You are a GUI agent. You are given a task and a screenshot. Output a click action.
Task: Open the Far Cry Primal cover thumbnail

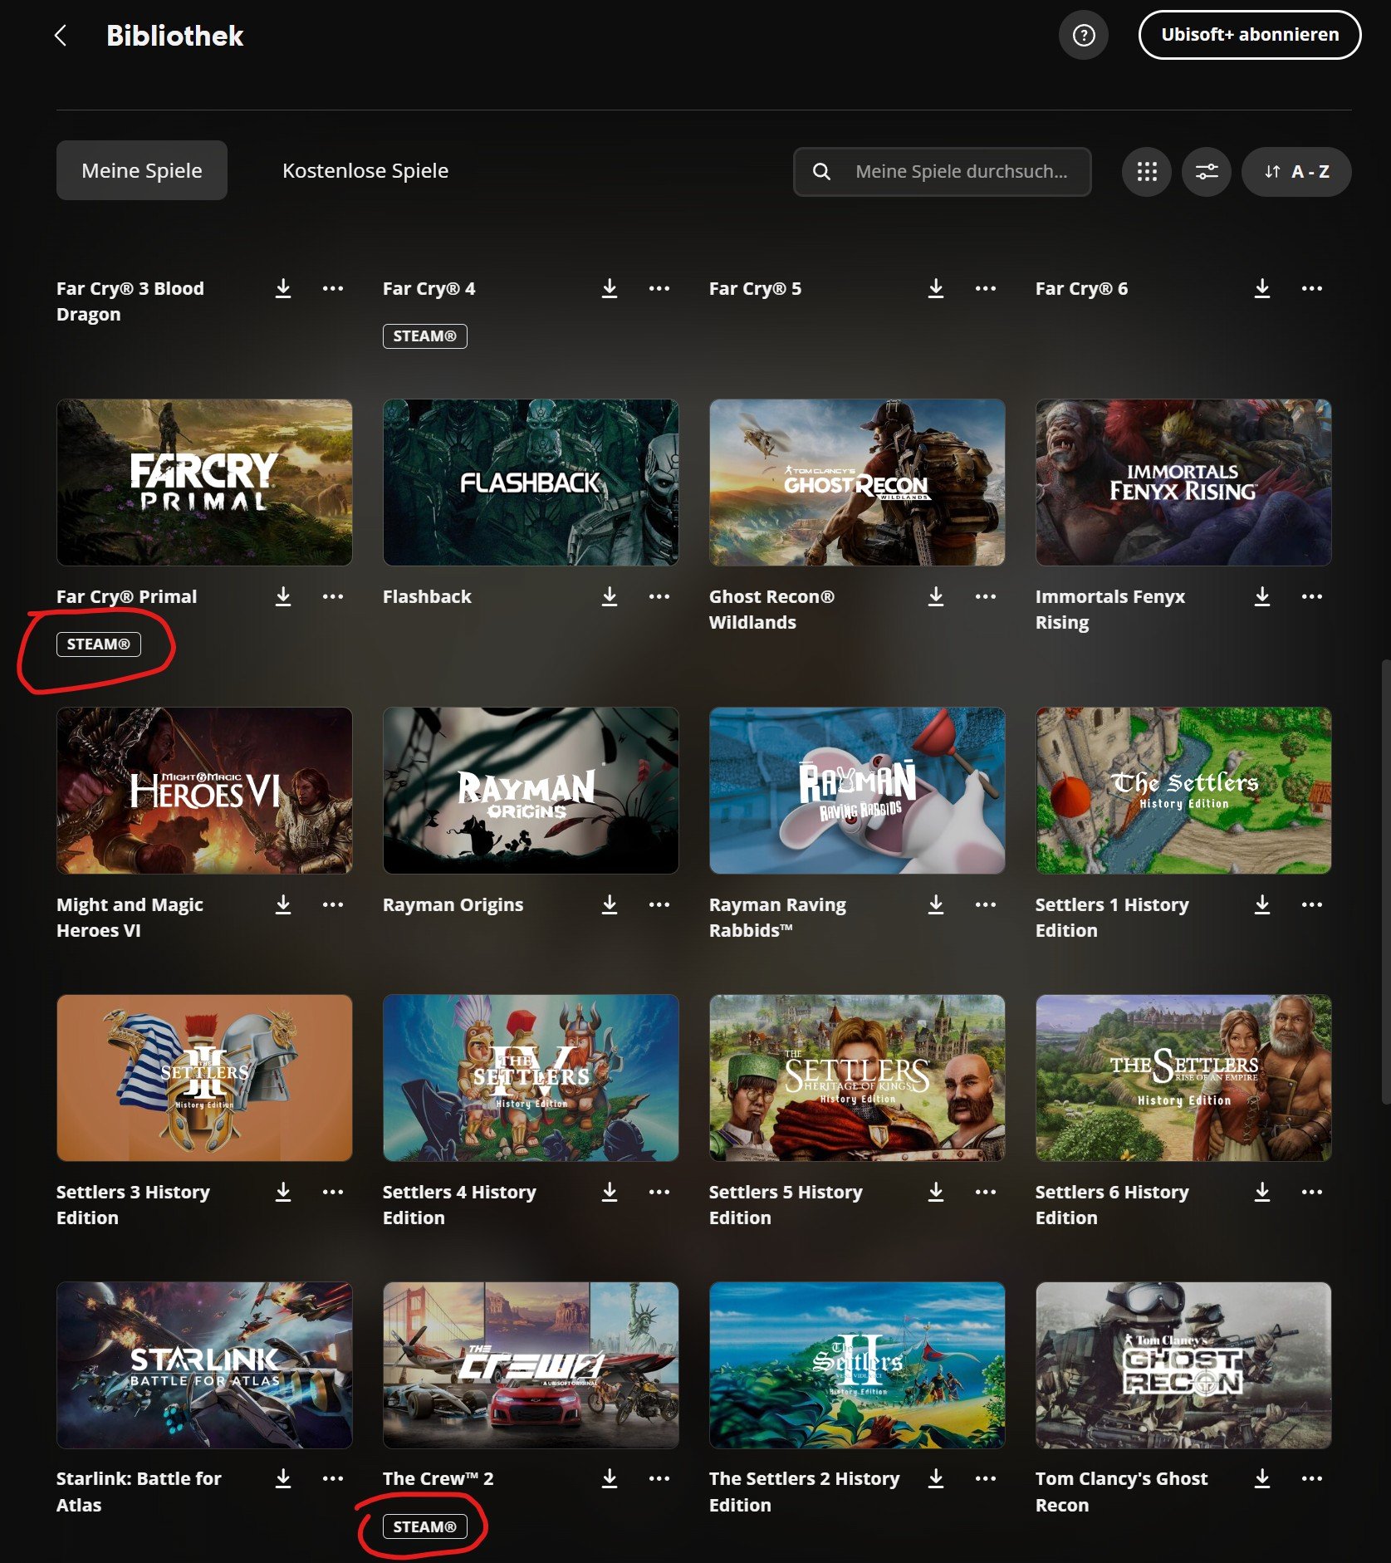(204, 483)
